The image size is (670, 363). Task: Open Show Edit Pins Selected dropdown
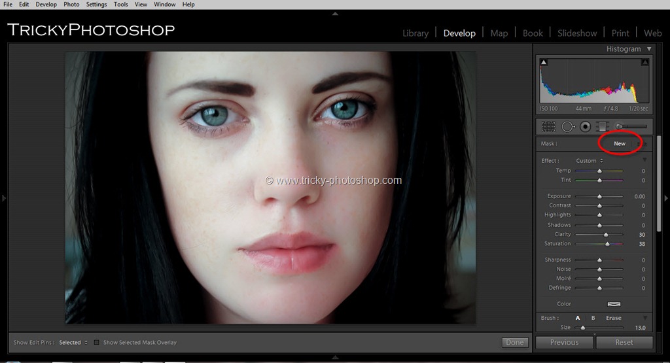point(73,342)
